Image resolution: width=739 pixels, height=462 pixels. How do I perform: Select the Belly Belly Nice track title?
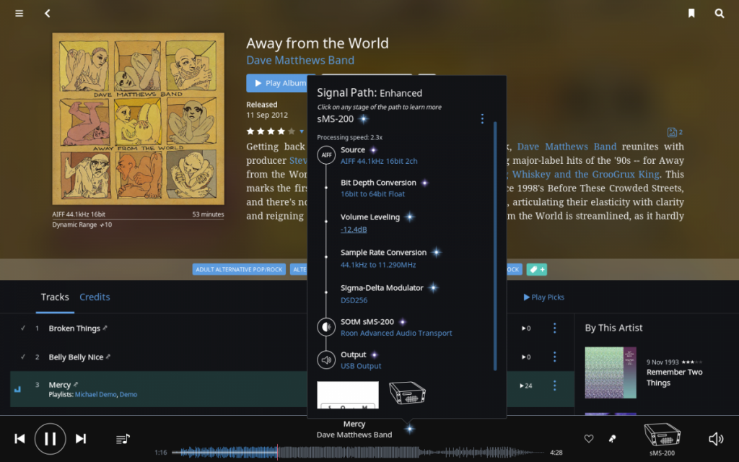tap(76, 357)
